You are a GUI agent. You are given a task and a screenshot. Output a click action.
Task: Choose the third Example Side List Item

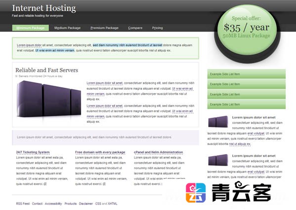pos(247,94)
